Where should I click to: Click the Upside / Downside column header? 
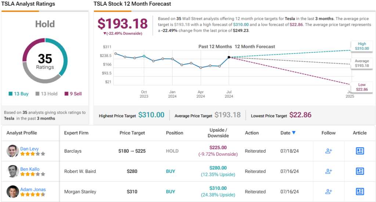[217, 133]
